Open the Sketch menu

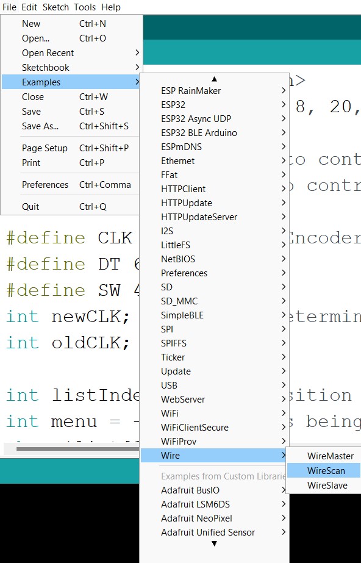click(55, 7)
